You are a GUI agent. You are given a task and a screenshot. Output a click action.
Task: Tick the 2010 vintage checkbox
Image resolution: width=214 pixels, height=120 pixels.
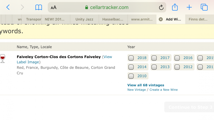click(131, 76)
